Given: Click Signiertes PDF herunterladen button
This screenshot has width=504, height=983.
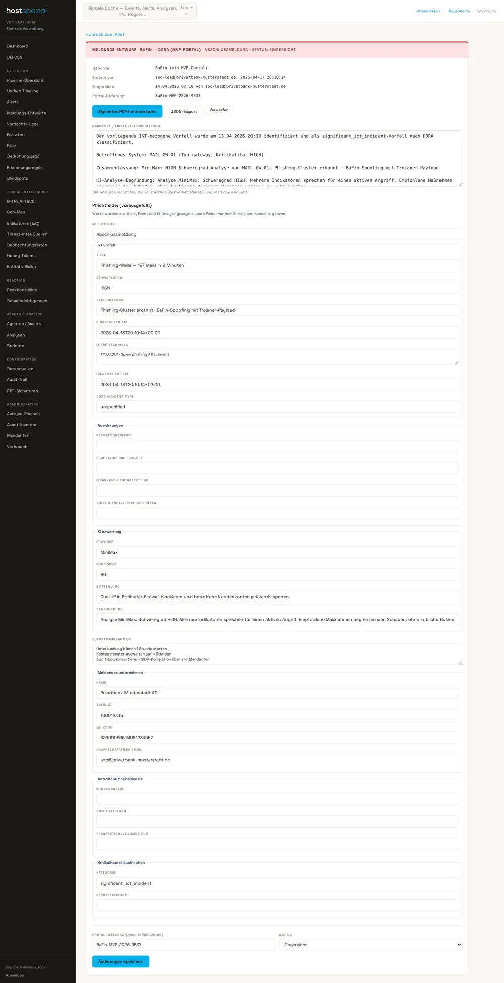Looking at the screenshot, I should click(x=128, y=112).
